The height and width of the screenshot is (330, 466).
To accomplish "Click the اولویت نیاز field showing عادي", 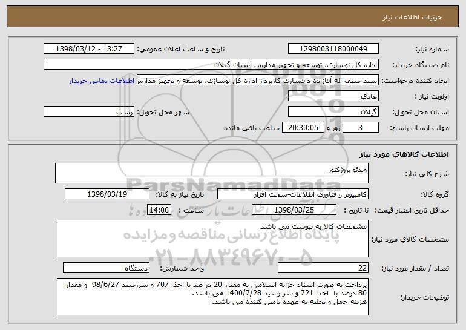I will (x=333, y=96).
